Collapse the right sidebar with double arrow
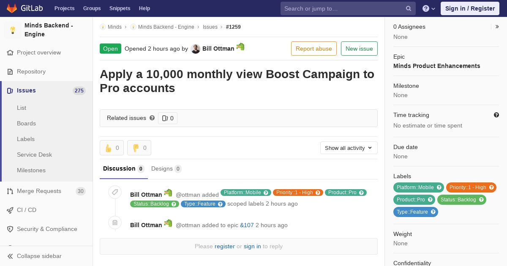Image resolution: width=507 pixels, height=266 pixels. coord(497,27)
